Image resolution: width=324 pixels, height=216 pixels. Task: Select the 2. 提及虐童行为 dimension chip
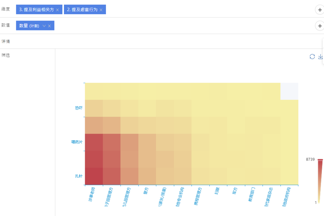(82, 10)
